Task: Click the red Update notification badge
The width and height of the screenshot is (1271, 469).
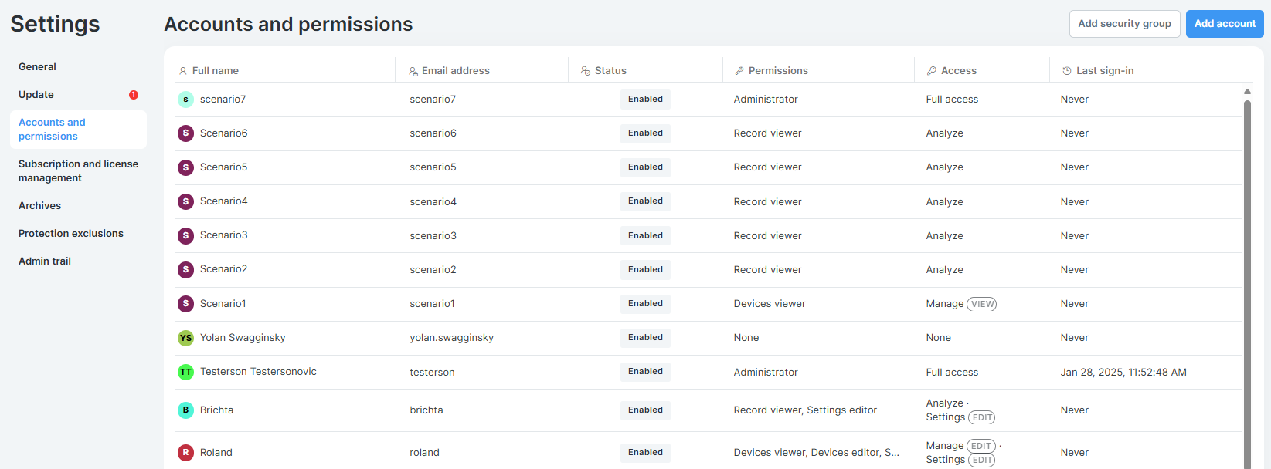Action: tap(134, 95)
